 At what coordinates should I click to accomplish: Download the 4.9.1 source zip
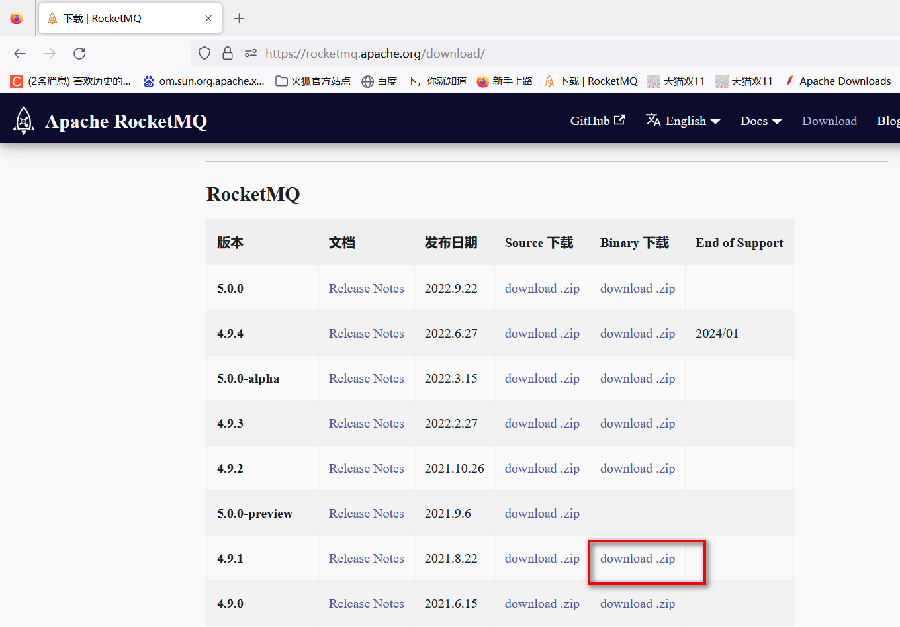coord(542,559)
